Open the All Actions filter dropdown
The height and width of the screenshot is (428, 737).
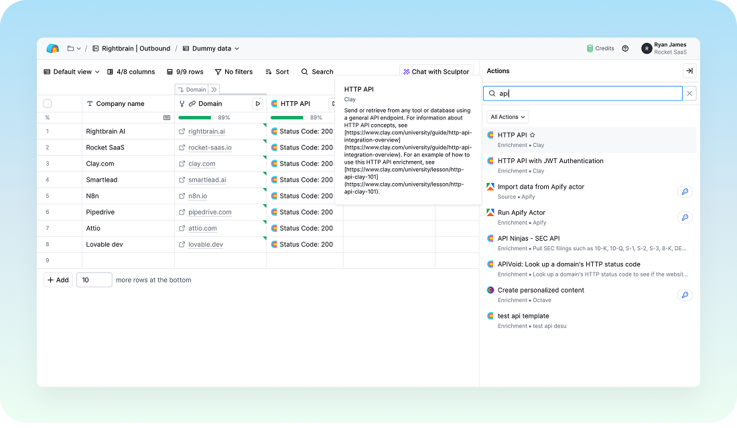click(508, 117)
